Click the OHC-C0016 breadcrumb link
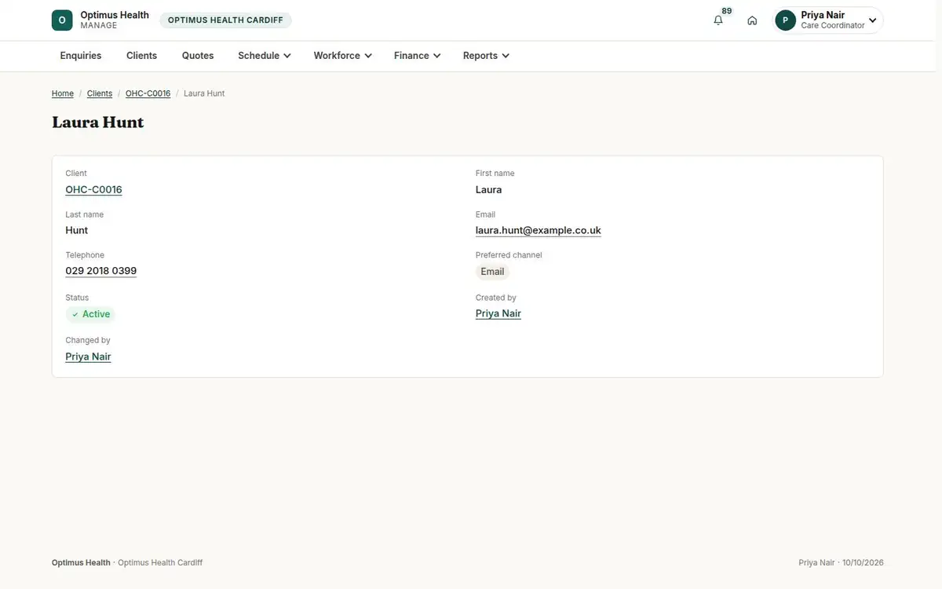Screen dimensions: 942x589 (x=148, y=93)
